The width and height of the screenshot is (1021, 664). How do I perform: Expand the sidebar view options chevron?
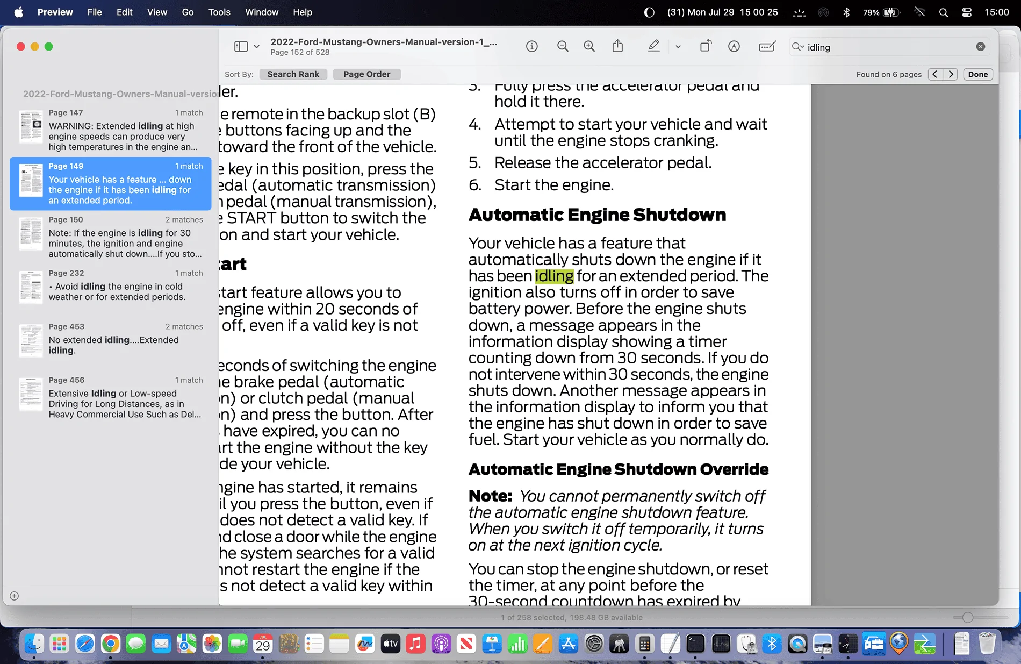pos(257,47)
